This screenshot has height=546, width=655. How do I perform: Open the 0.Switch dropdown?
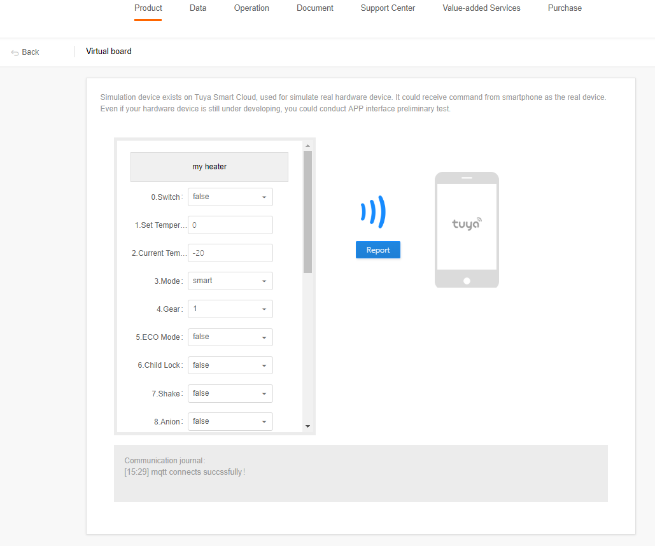tap(230, 197)
